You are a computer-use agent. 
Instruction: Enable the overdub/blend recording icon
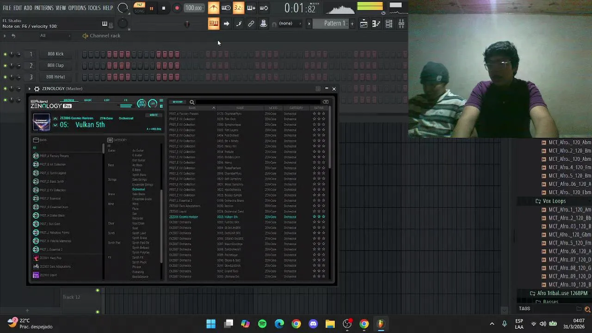(x=251, y=8)
